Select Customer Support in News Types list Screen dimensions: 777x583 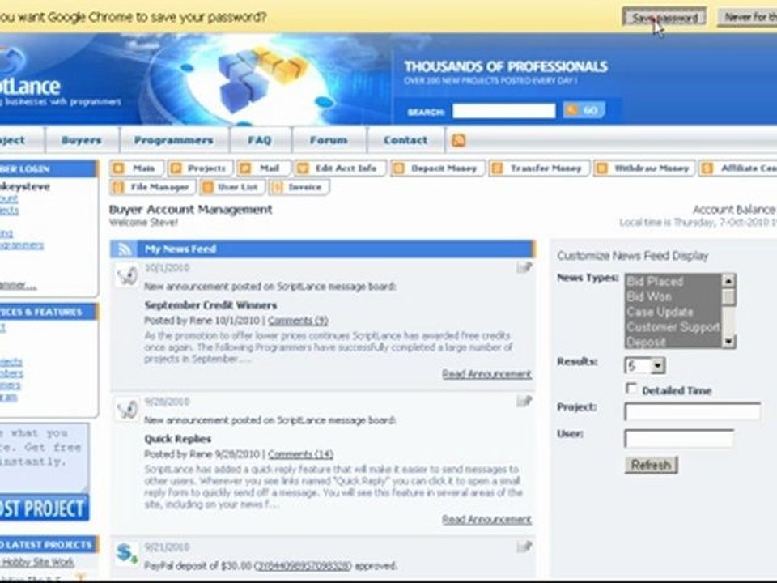(x=672, y=327)
